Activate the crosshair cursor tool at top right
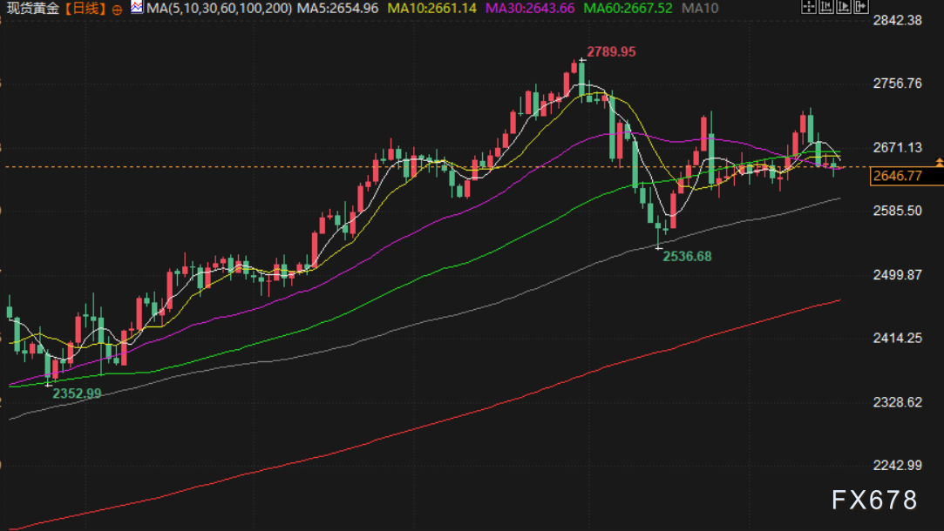Screen dimensions: 944x531 [809, 7]
